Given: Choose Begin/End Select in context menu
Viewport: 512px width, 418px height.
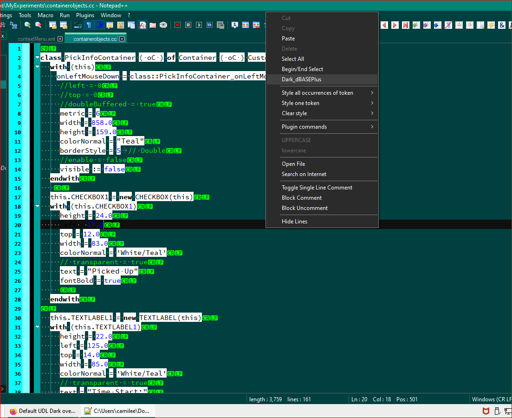Looking at the screenshot, I should tap(322, 69).
